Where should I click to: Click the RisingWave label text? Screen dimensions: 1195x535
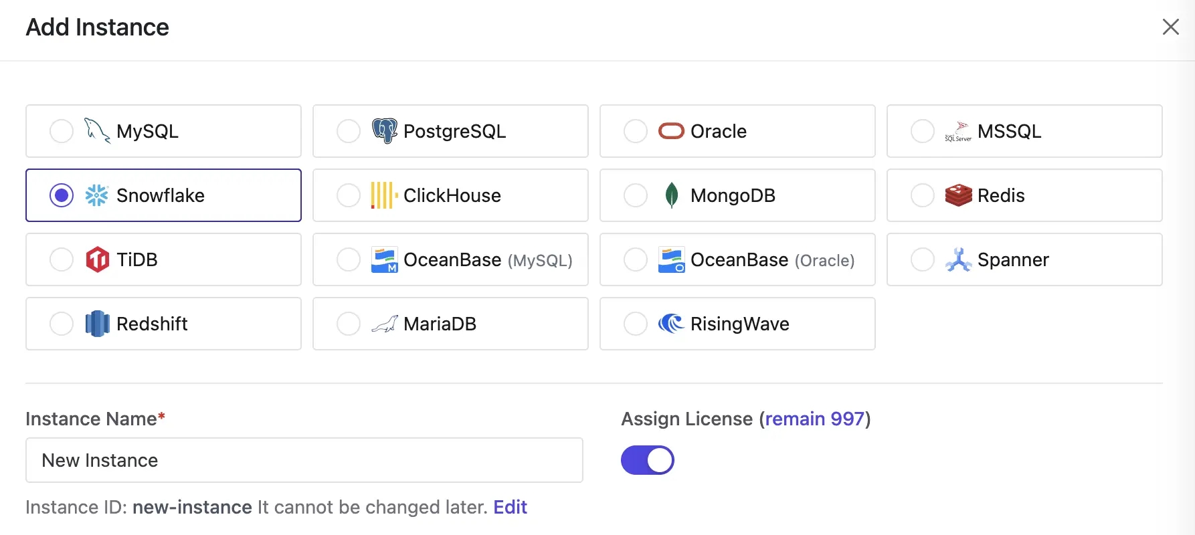pos(740,324)
